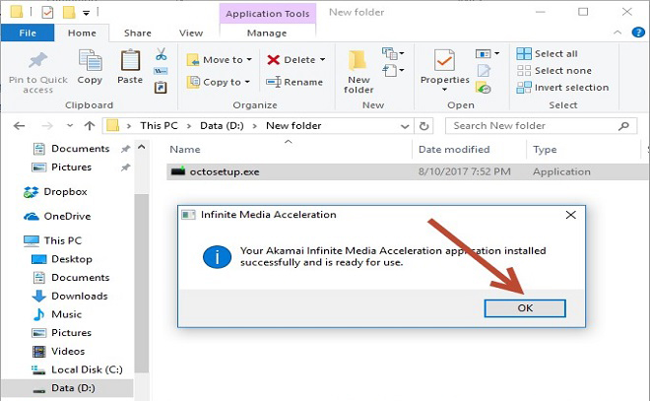
Task: Select Local Disk (C:) in navigation pane
Action: (x=87, y=369)
